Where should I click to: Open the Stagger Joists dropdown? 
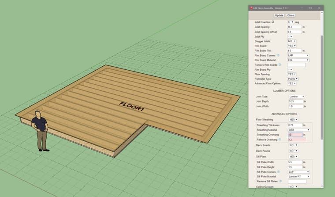pos(291,41)
